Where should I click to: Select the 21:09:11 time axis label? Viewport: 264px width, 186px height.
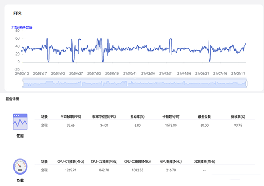tap(238, 74)
